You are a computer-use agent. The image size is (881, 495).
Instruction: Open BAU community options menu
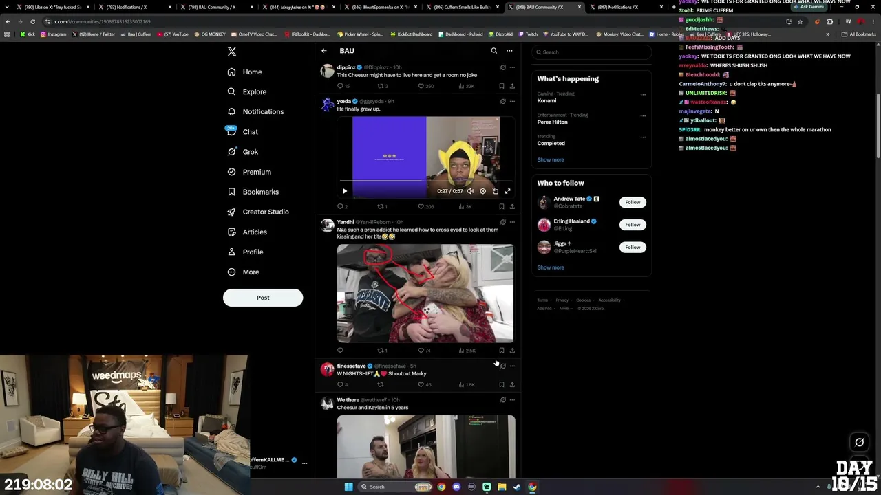point(509,51)
